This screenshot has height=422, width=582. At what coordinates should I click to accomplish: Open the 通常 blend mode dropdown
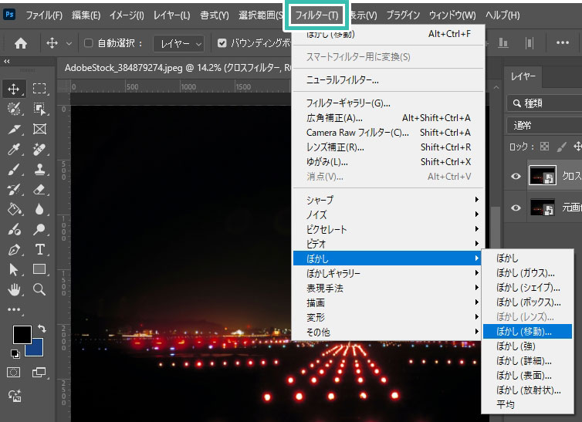point(544,125)
